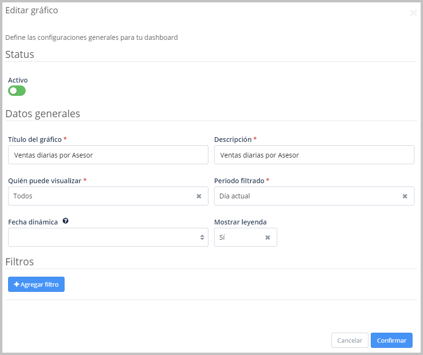The image size is (423, 355).
Task: Click the help icon beside Fecha dinámica
Action: [66, 221]
